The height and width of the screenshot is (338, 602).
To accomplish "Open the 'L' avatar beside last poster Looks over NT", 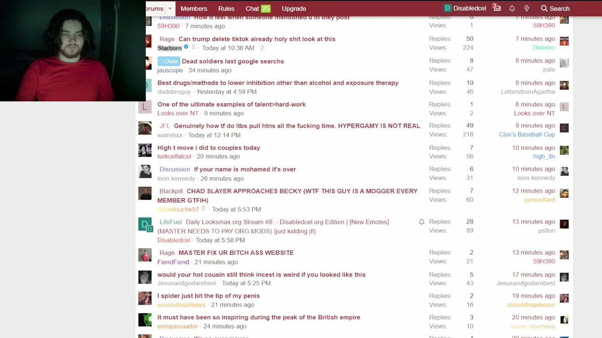I will click(564, 107).
